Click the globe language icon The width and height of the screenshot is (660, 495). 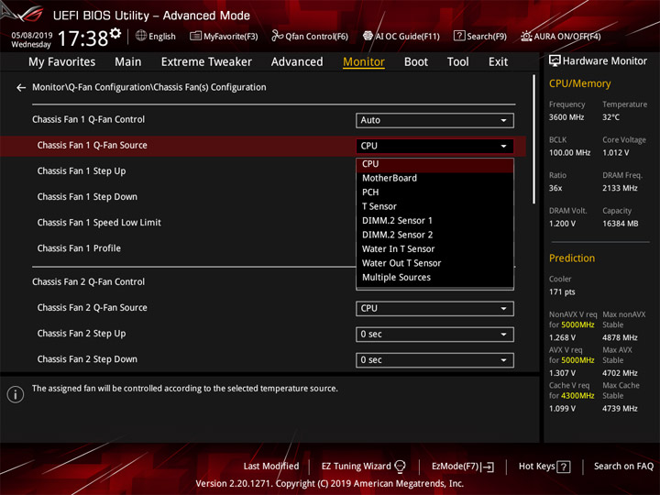(141, 36)
